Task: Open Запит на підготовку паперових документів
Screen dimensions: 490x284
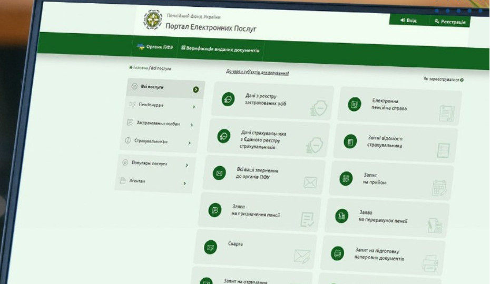Action: [x=383, y=255]
